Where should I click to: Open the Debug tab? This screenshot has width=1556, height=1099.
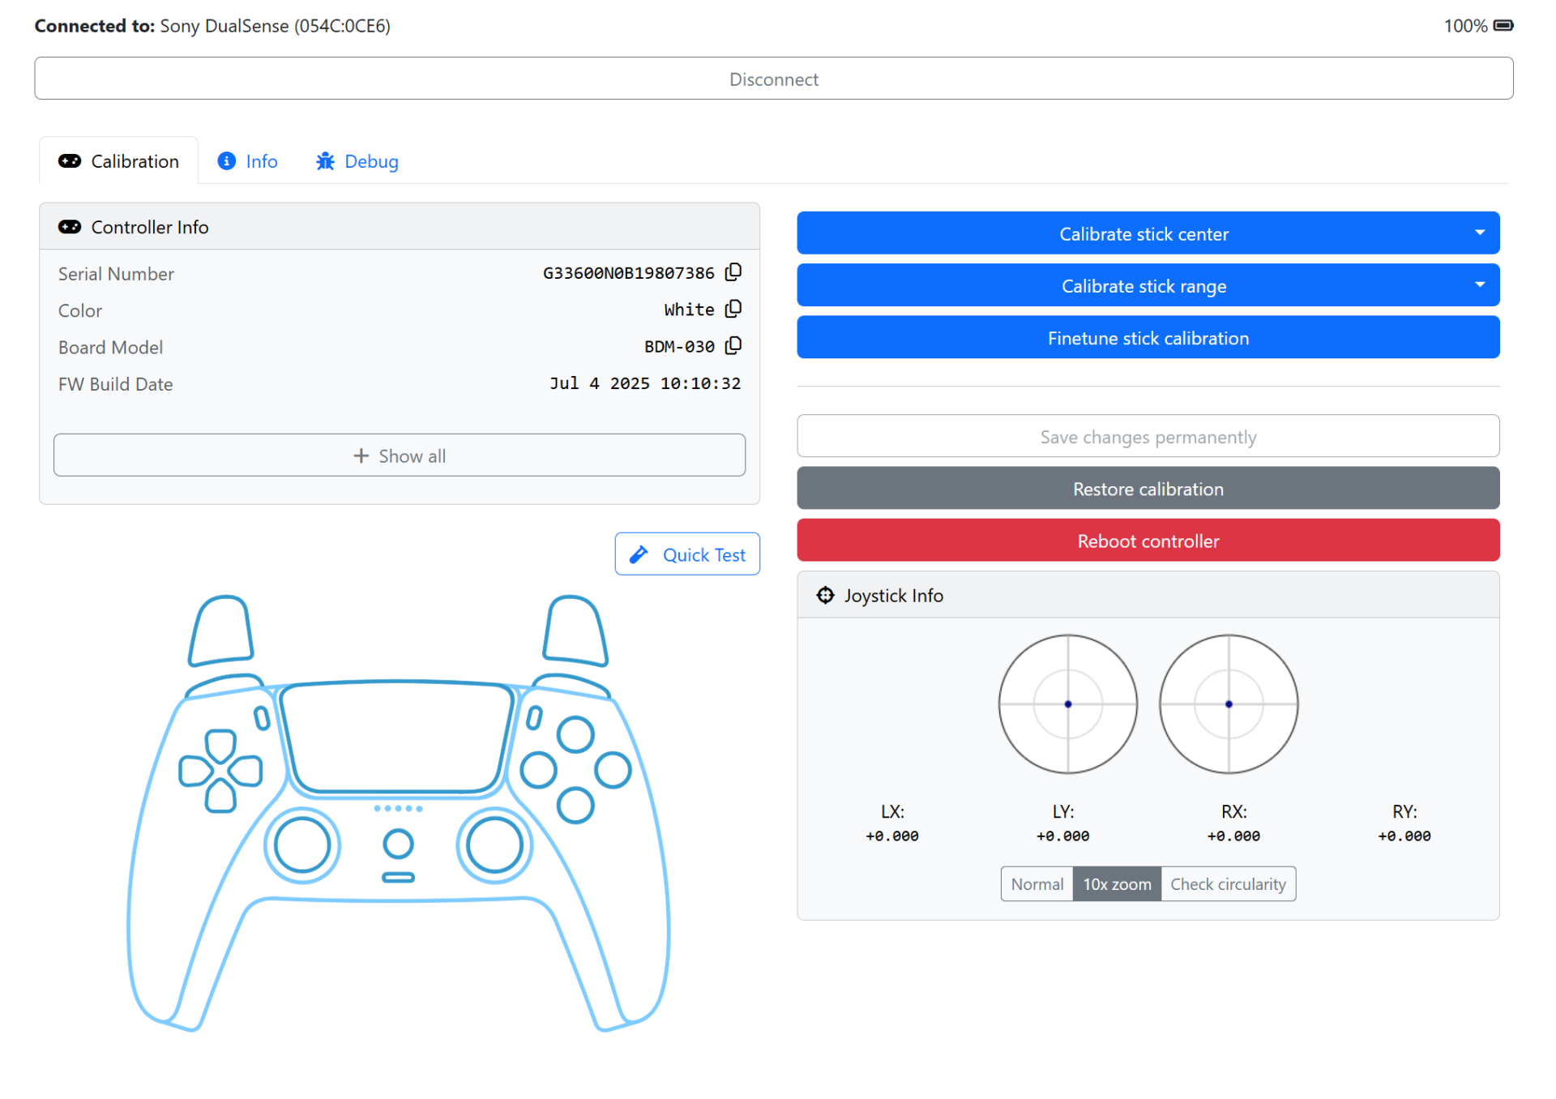(x=357, y=161)
